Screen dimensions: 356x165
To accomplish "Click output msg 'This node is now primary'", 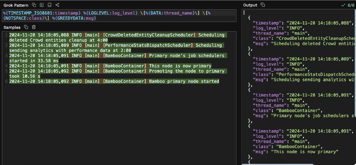I will pos(305,152).
